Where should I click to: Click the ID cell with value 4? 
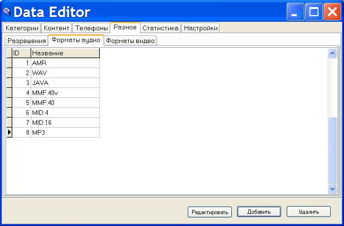pyautogui.click(x=21, y=93)
